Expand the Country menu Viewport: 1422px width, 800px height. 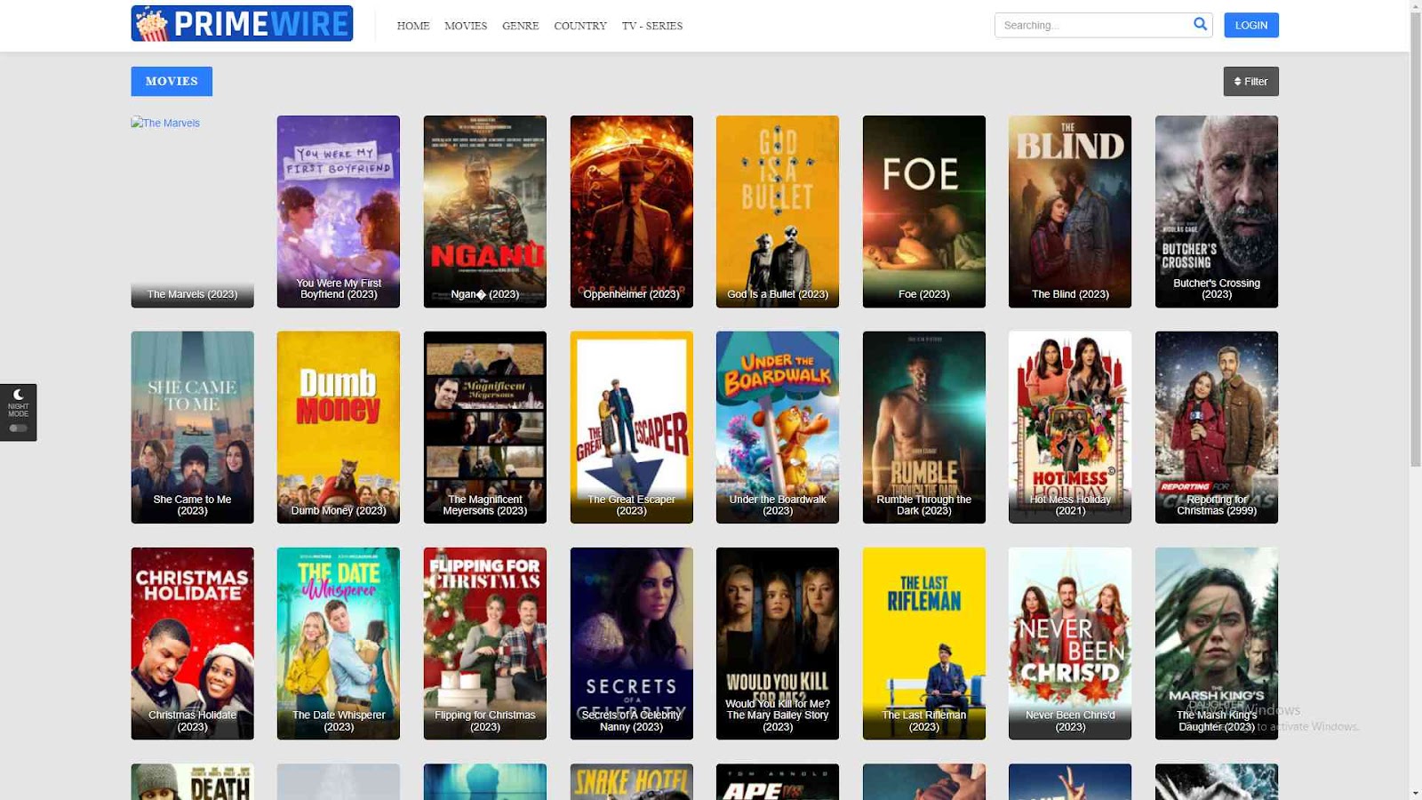point(580,26)
